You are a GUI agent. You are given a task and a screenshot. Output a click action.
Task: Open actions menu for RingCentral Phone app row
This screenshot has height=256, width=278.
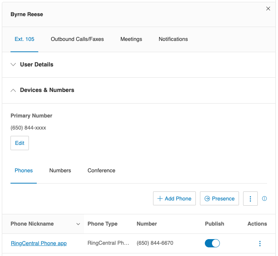click(x=260, y=243)
